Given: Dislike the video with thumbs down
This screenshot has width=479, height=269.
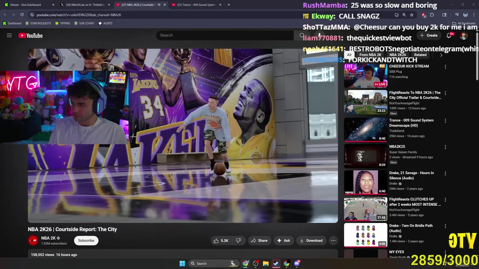Looking at the screenshot, I should 238,241.
